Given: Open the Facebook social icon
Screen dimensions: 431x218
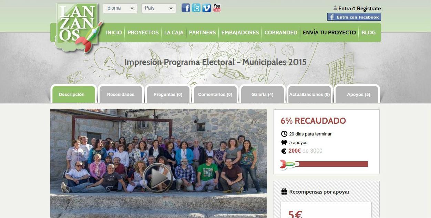Looking at the screenshot, I should pos(186,8).
